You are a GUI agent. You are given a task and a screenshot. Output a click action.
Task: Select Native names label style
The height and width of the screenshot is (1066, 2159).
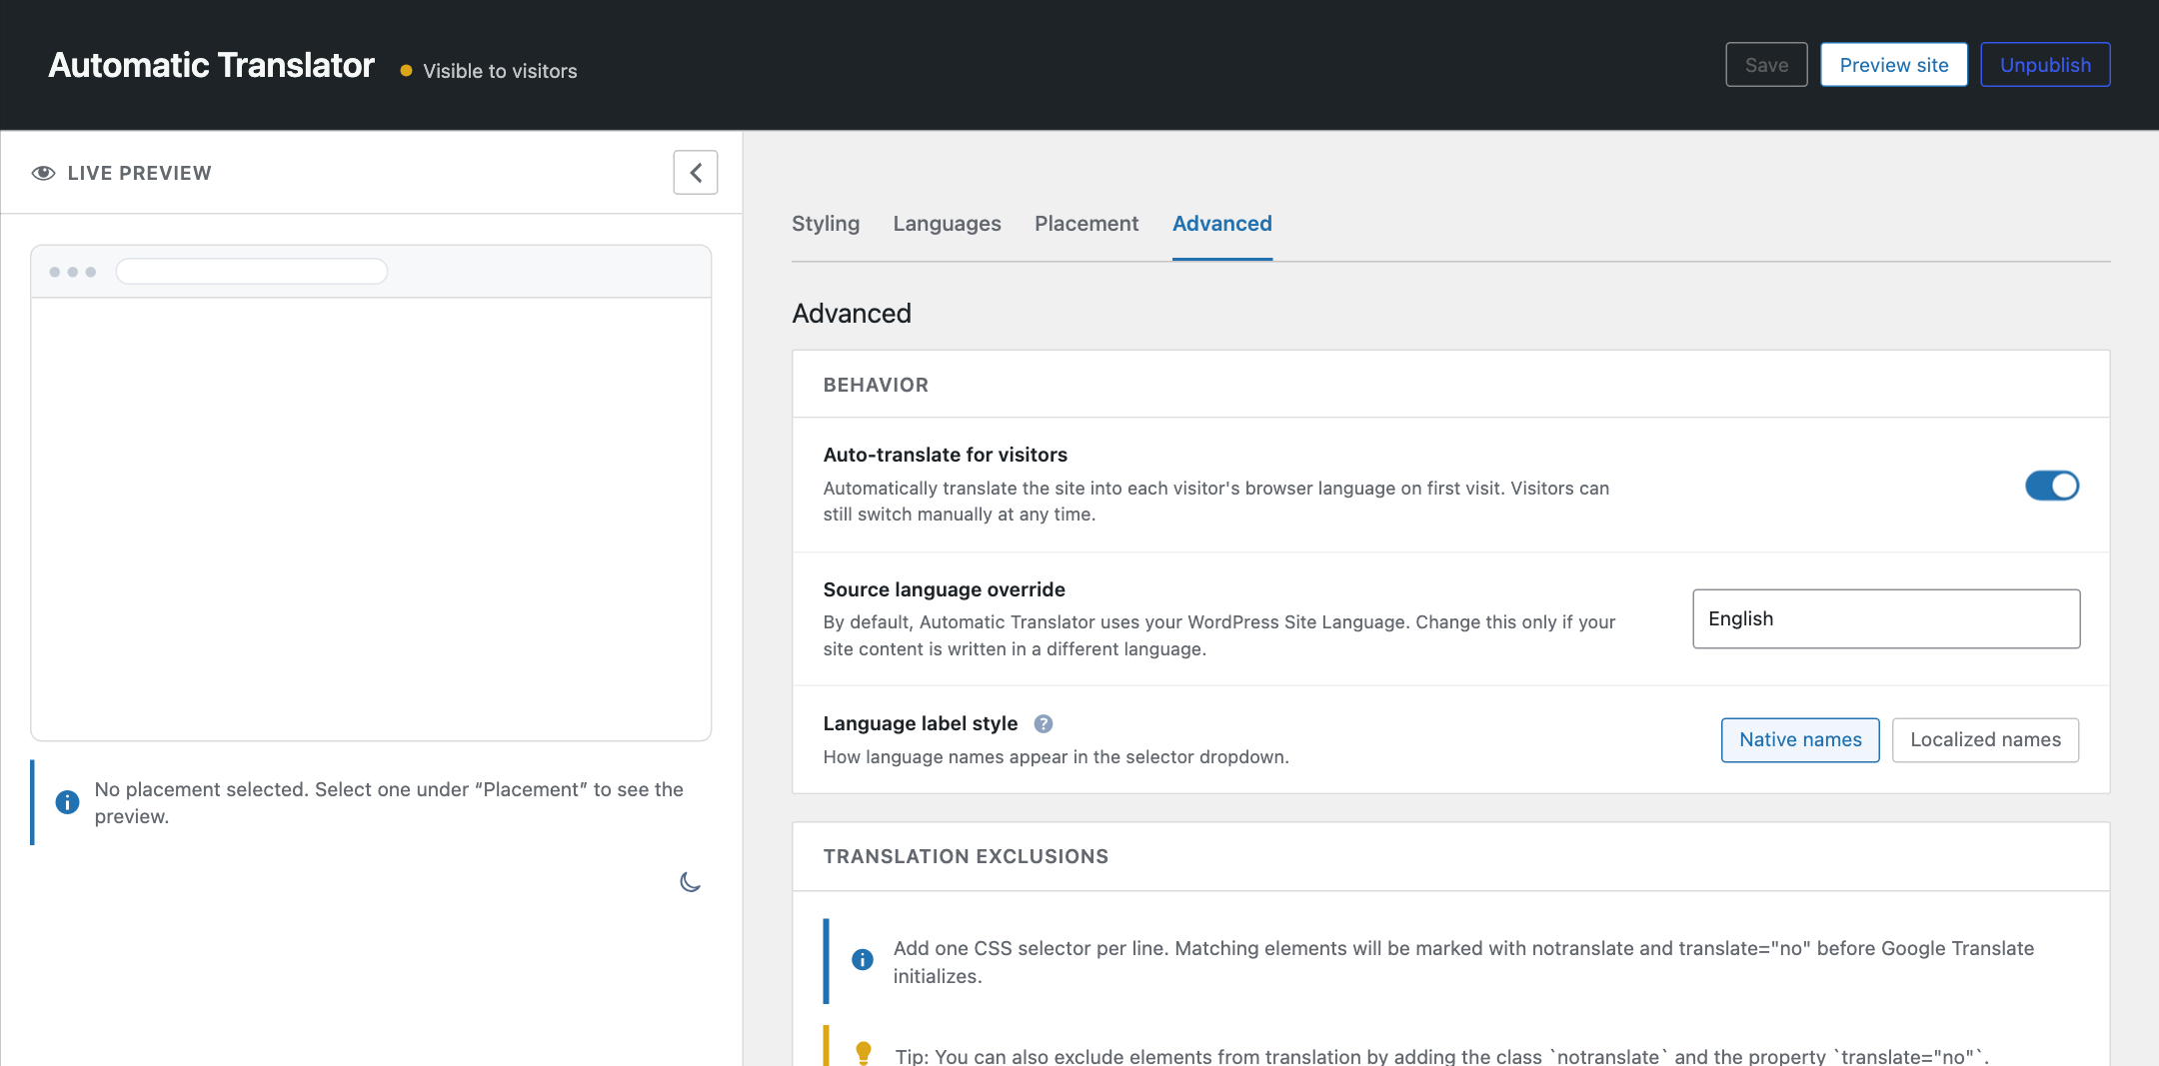pos(1800,740)
